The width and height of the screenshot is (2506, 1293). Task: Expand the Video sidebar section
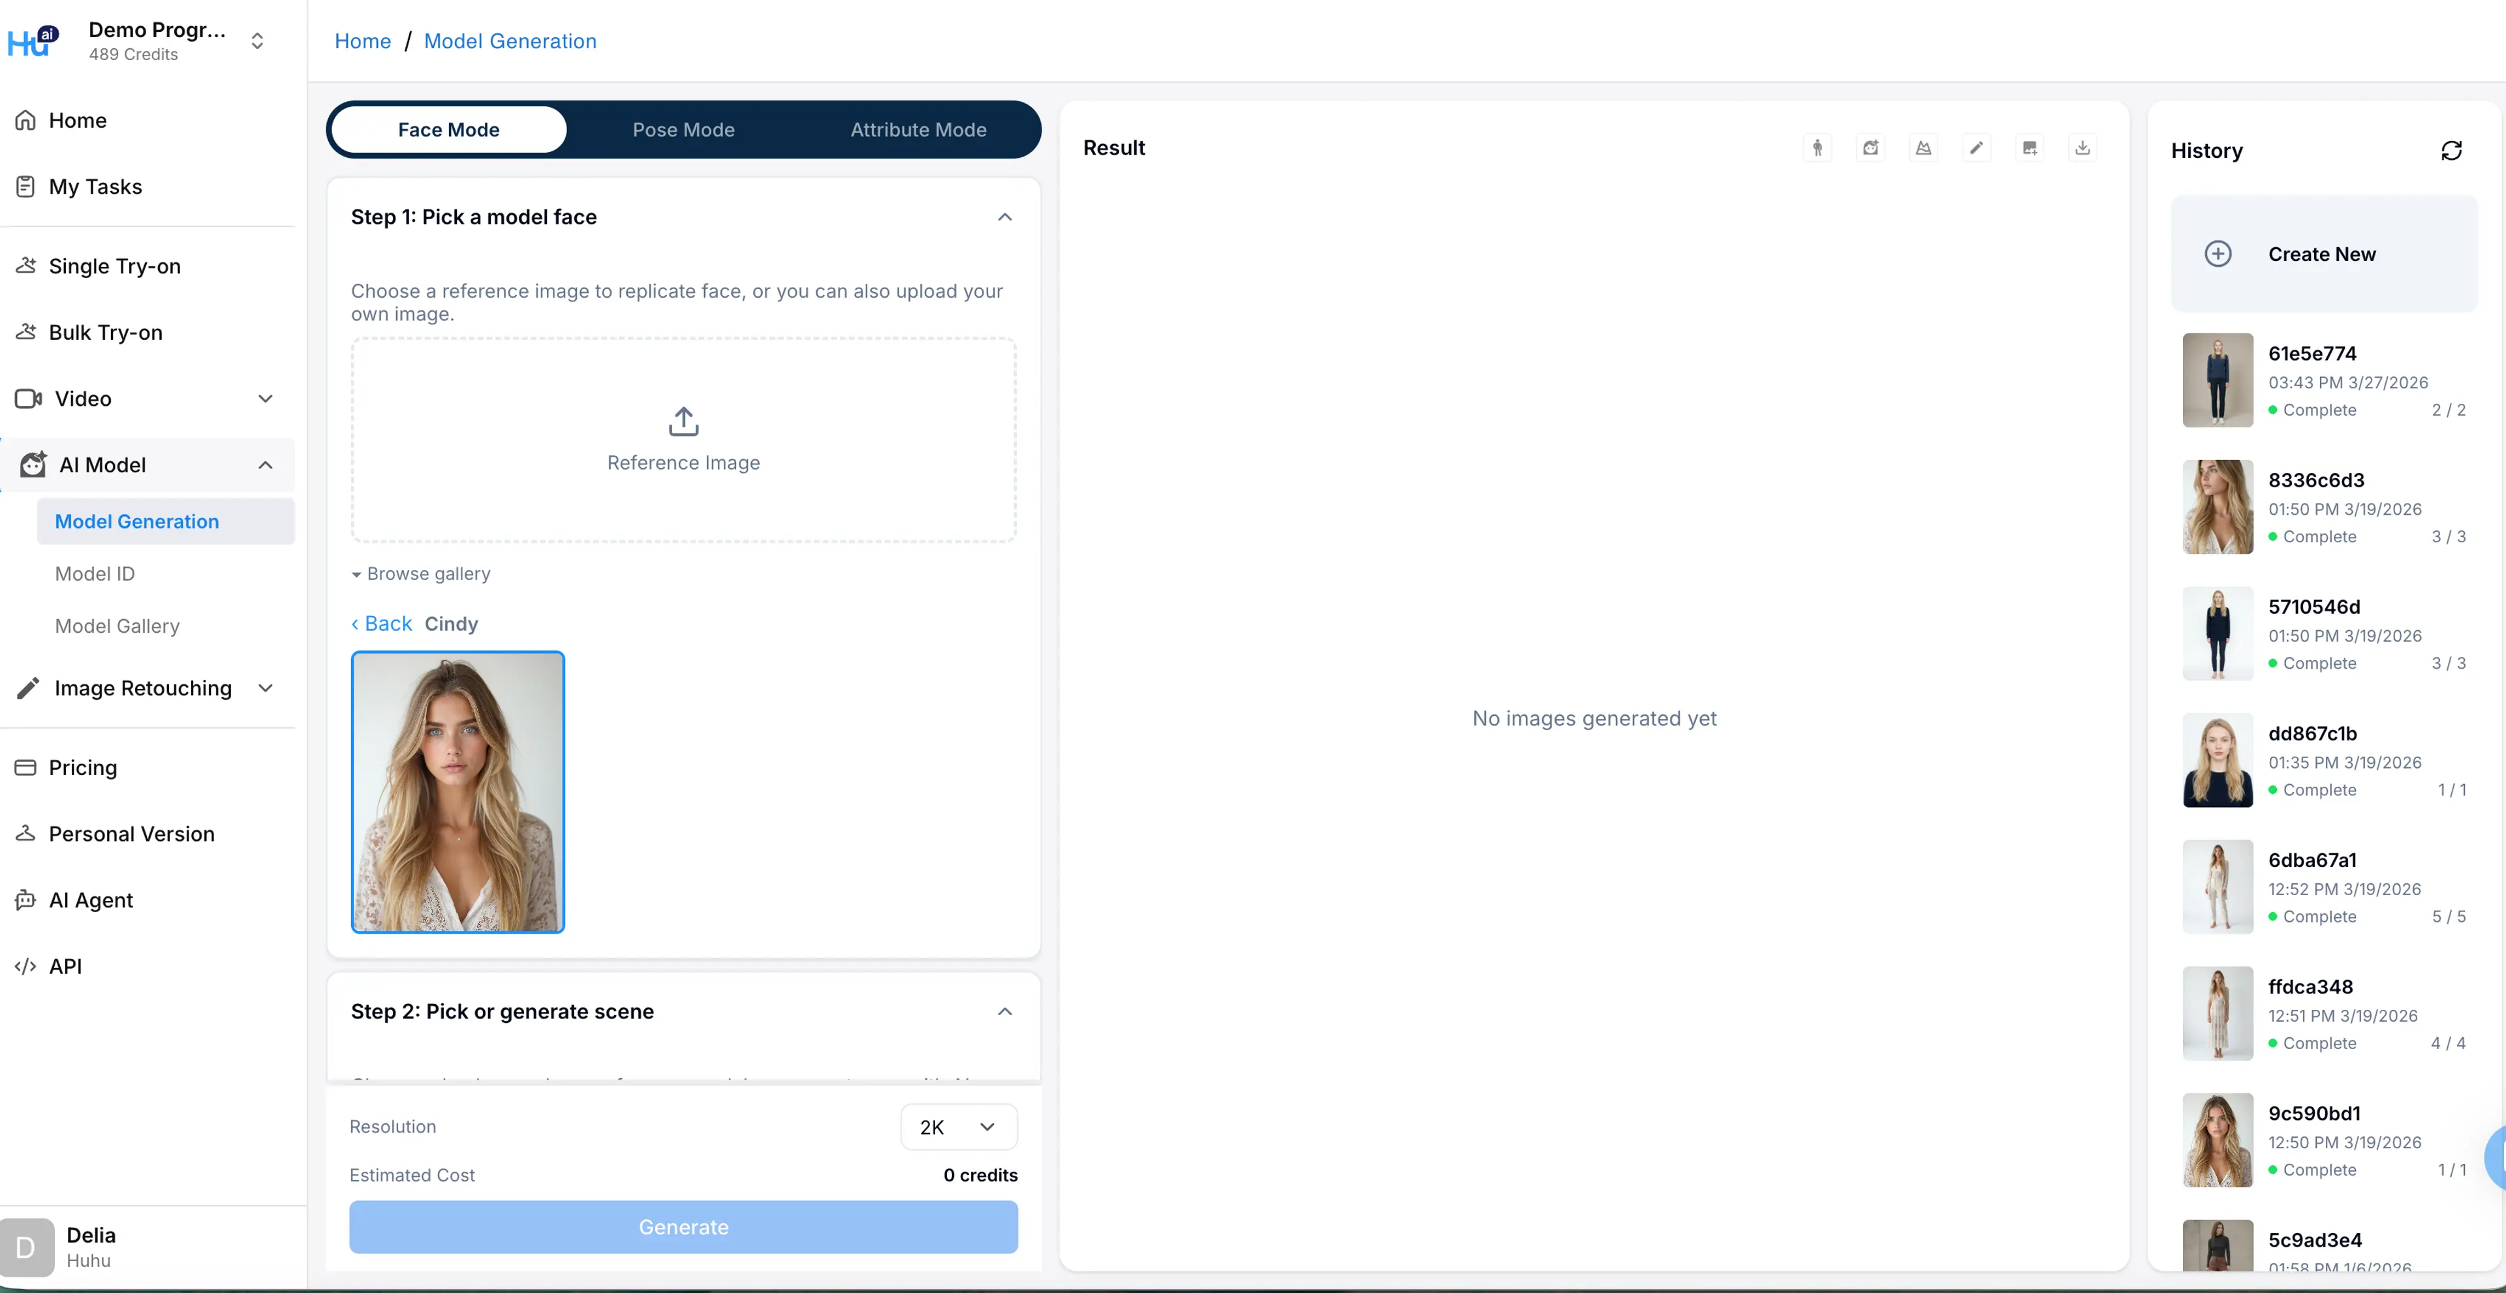264,399
